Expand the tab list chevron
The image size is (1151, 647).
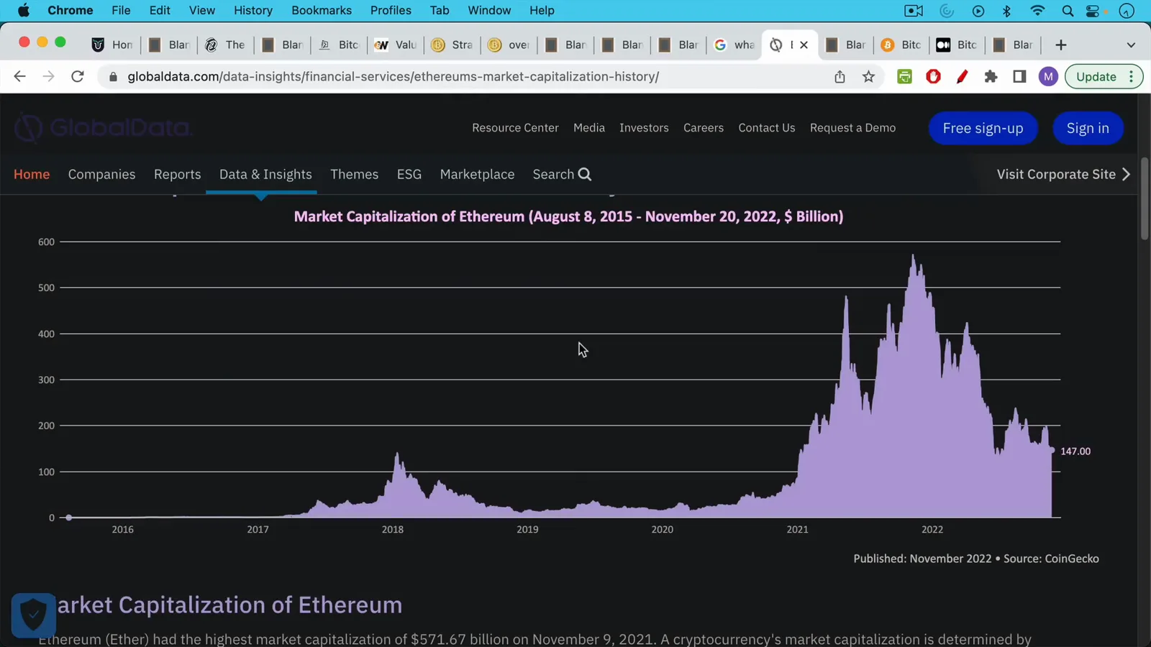(1131, 45)
